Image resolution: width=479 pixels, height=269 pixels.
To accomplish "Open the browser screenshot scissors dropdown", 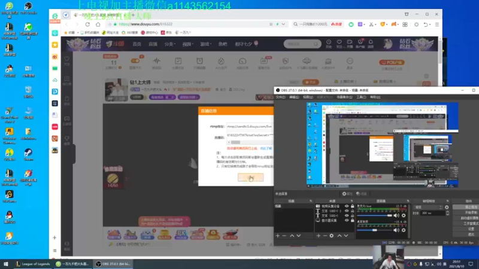I will [372, 25].
